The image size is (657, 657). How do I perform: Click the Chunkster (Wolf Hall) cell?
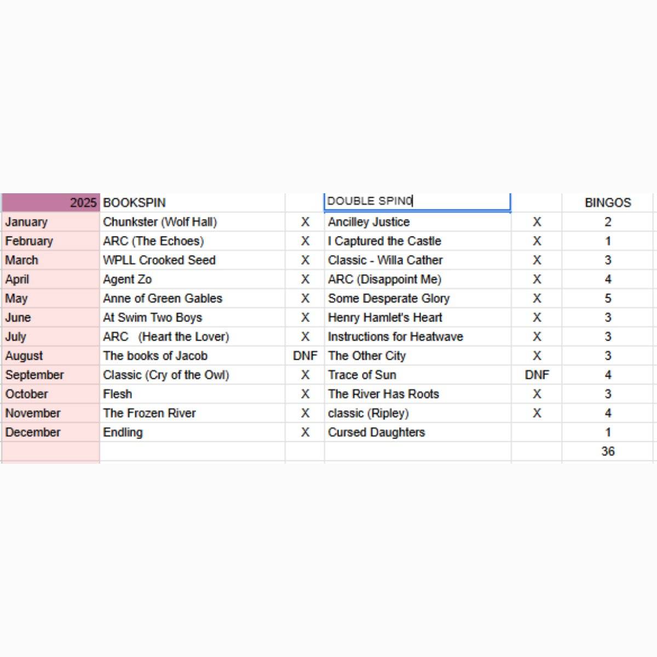192,222
